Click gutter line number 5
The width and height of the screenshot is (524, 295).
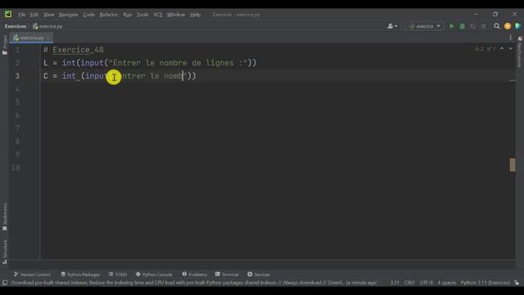point(17,102)
